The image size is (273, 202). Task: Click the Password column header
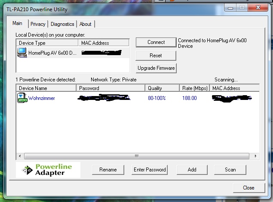[x=110, y=88]
